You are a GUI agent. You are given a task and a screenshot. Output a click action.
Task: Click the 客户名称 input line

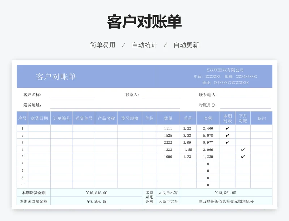click(x=73, y=95)
